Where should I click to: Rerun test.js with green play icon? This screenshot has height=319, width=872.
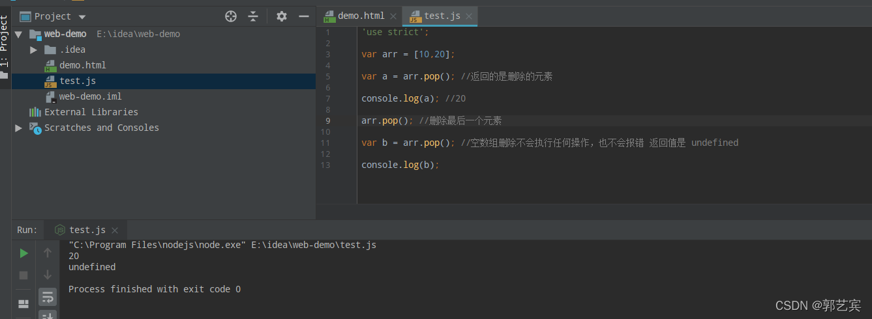pos(23,253)
